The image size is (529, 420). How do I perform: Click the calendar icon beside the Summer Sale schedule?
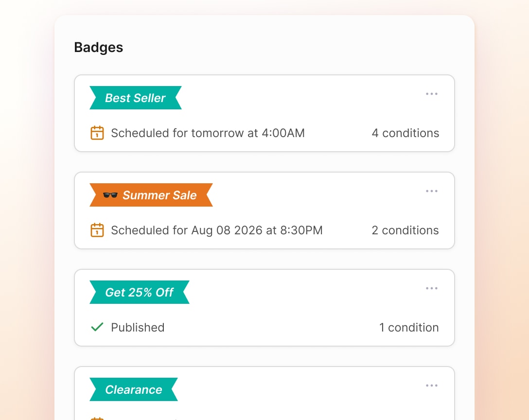97,230
